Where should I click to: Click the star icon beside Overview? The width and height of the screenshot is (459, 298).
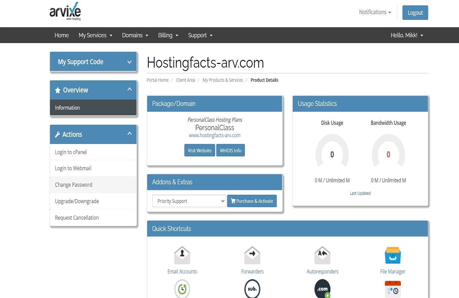pyautogui.click(x=58, y=90)
